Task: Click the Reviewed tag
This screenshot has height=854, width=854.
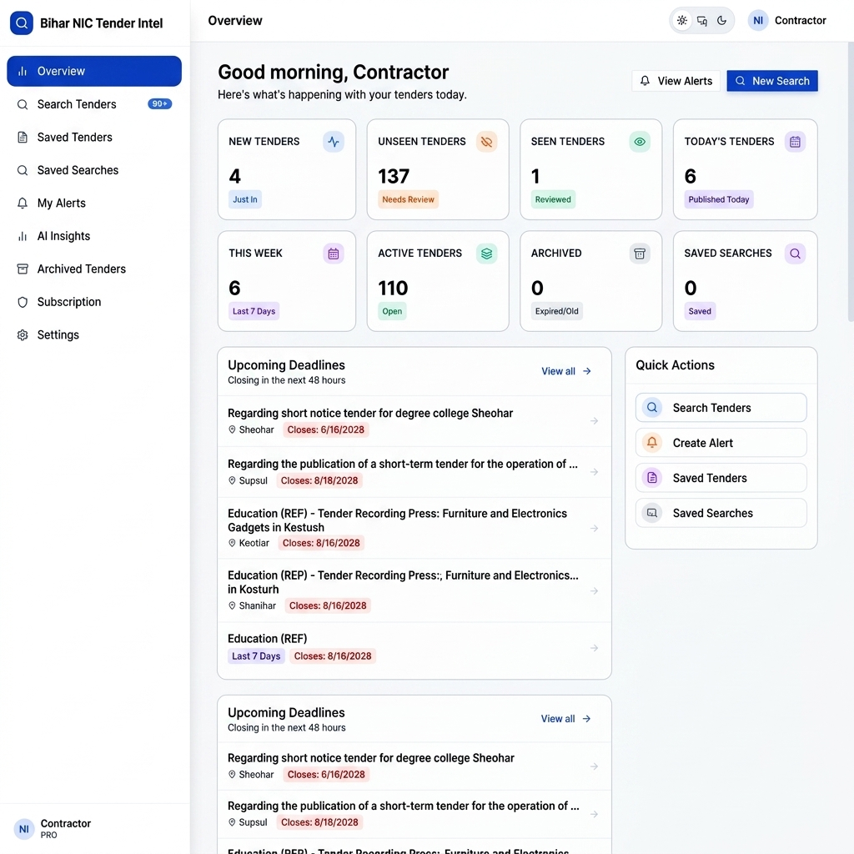Action: click(553, 199)
